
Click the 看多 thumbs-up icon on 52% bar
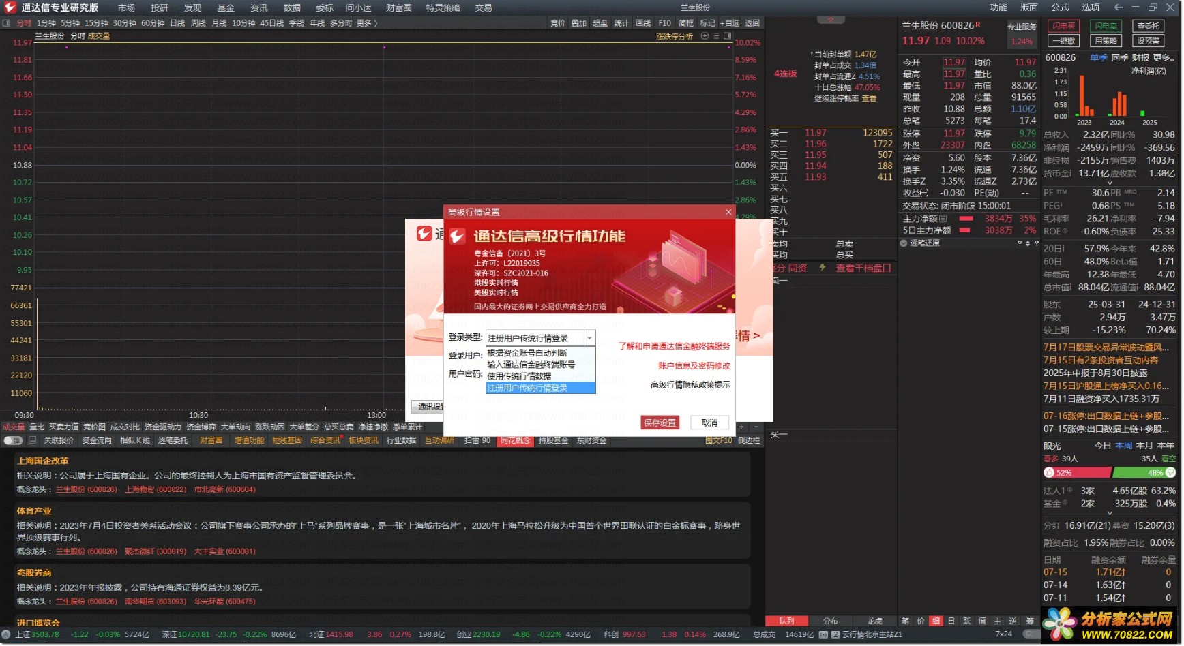pyautogui.click(x=1050, y=473)
